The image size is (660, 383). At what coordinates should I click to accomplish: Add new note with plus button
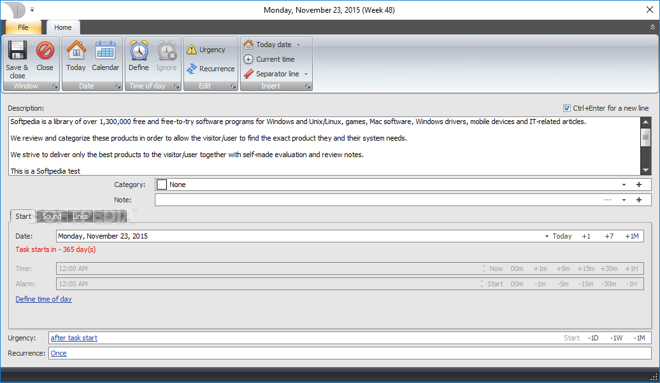click(x=639, y=200)
